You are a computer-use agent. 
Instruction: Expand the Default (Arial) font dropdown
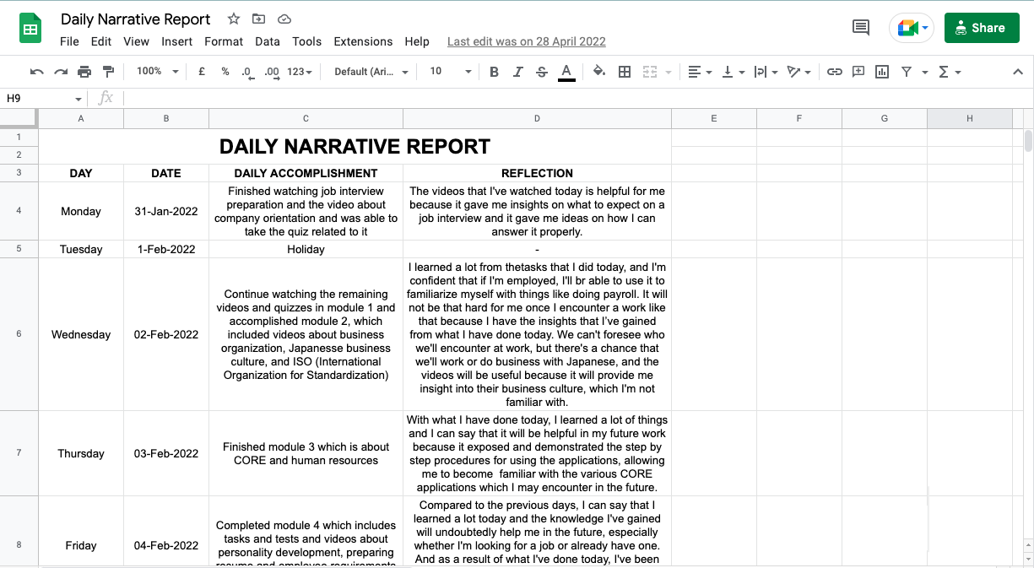tap(371, 72)
